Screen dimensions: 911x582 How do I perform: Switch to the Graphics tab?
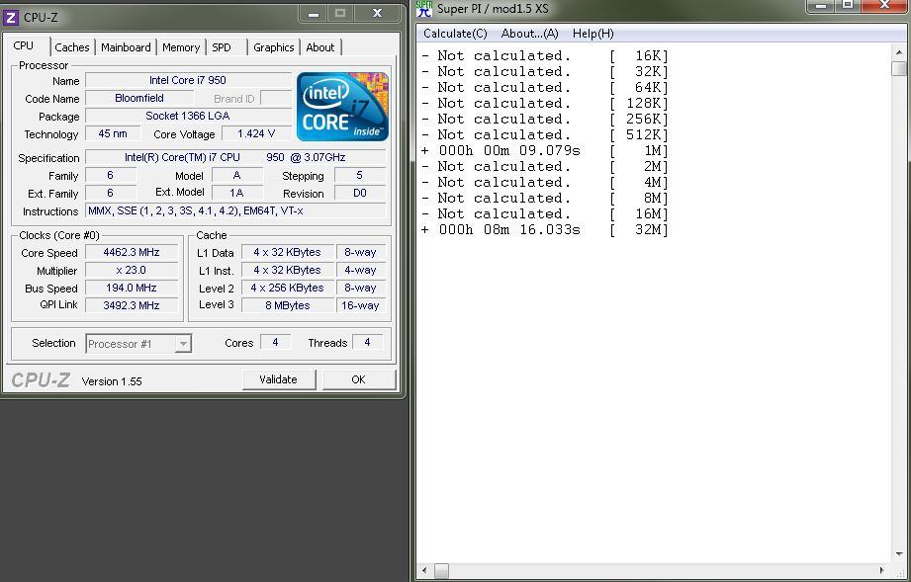pos(273,47)
